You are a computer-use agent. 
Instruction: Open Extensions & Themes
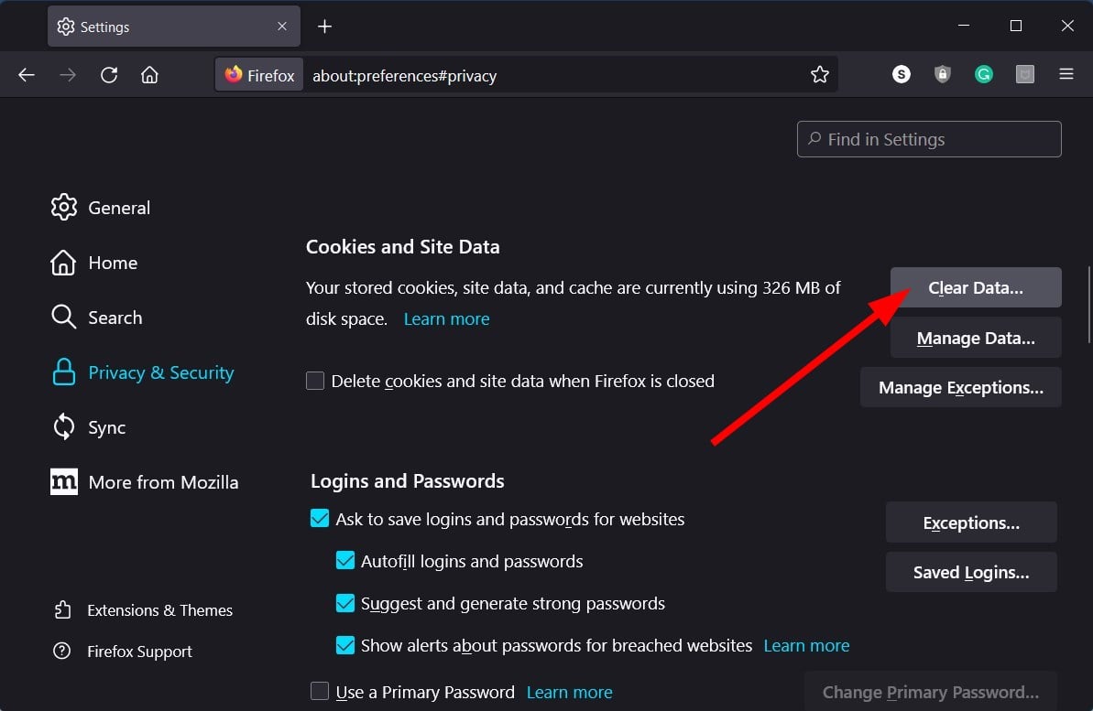(159, 609)
